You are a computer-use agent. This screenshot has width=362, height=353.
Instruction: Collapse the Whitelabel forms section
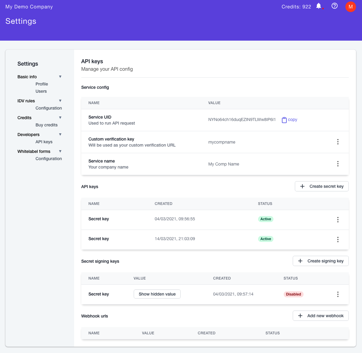tap(60, 151)
